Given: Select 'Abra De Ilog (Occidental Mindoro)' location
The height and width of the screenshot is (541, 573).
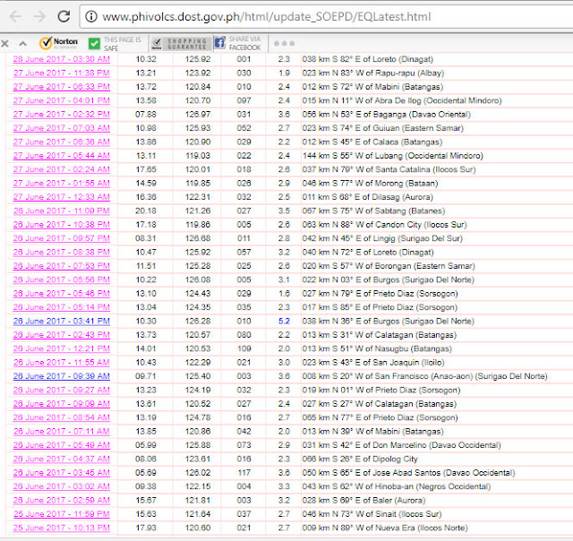Looking at the screenshot, I should point(438,100).
